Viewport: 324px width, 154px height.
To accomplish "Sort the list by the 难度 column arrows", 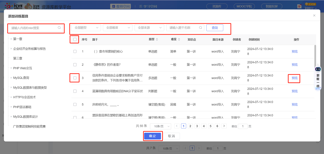I will coord(179,39).
